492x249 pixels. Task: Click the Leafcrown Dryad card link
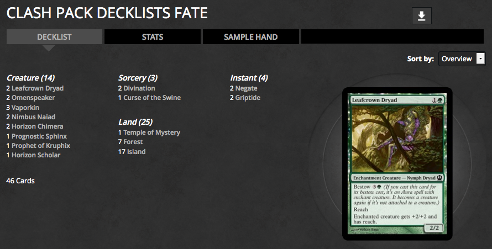(x=38, y=88)
